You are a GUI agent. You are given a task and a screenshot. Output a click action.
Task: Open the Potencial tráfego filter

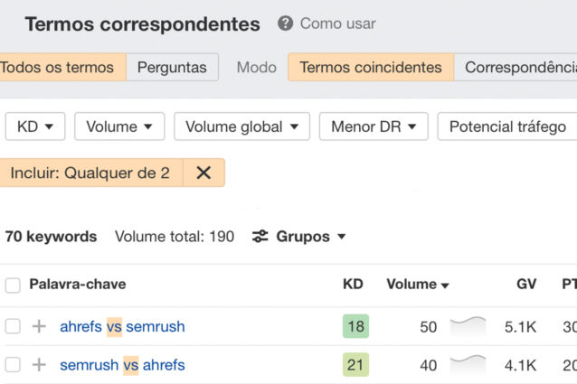[x=507, y=126]
